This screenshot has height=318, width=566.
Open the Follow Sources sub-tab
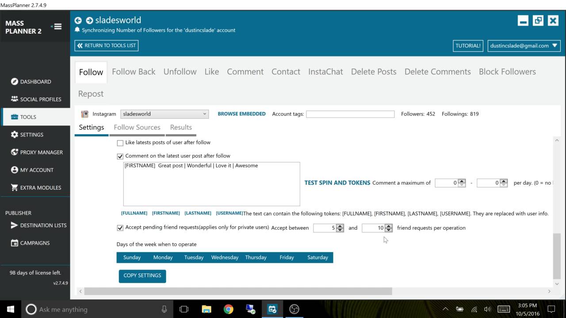137,127
